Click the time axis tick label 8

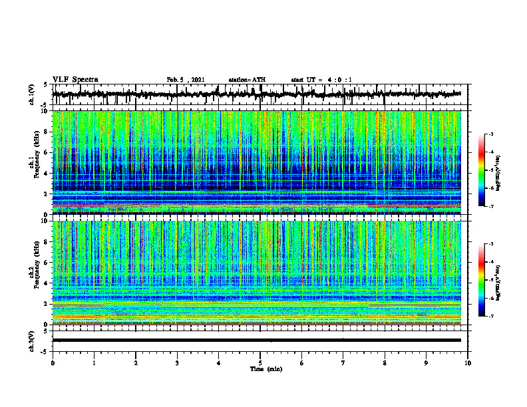(385, 363)
